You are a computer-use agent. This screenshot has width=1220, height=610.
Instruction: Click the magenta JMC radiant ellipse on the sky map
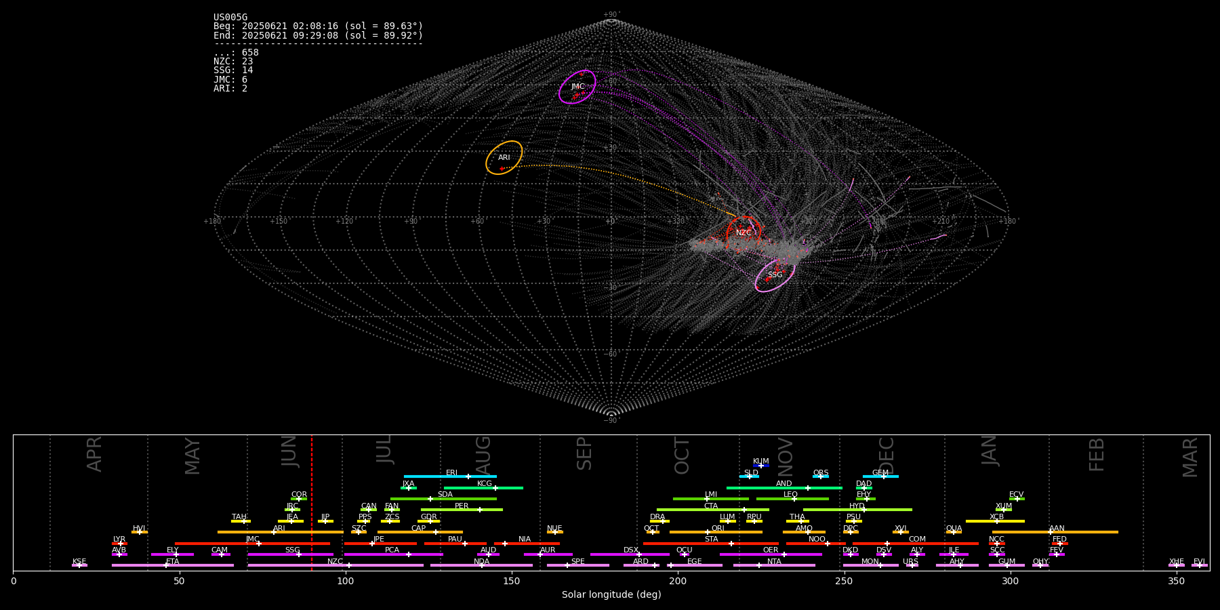pos(577,87)
